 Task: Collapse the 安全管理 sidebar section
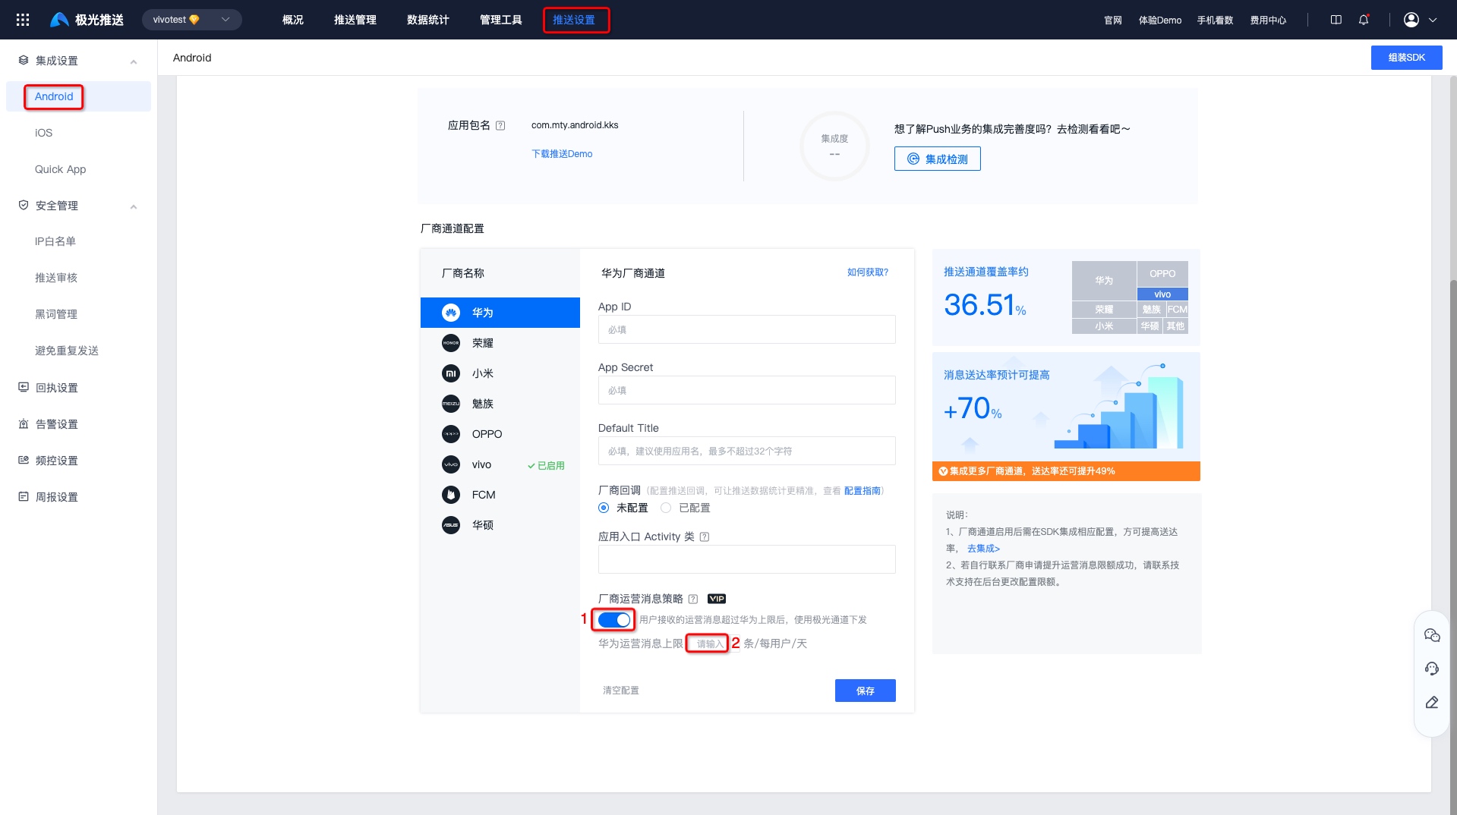coord(134,206)
